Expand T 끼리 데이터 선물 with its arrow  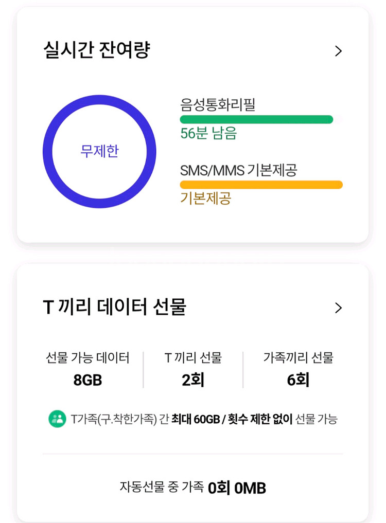[338, 308]
